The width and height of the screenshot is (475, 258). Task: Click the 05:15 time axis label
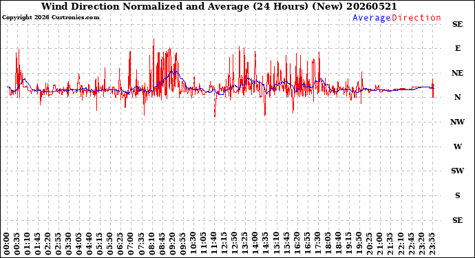pos(100,244)
